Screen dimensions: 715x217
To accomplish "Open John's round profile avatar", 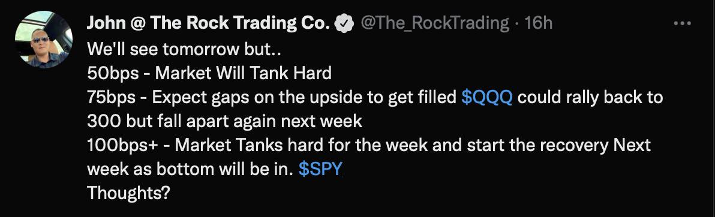I will pyautogui.click(x=42, y=40).
